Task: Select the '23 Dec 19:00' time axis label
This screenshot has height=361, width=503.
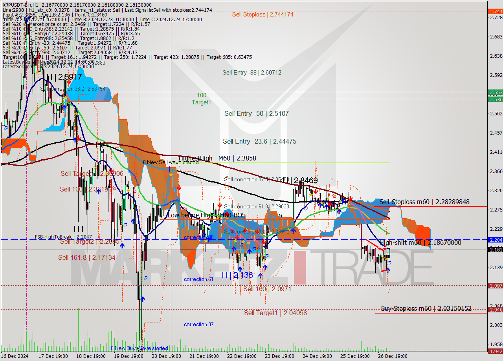Action: click(279, 356)
